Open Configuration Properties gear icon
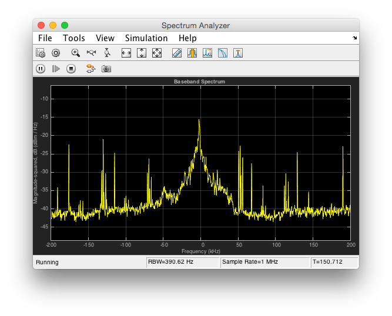Screen dimensions: 392x316 pos(56,53)
